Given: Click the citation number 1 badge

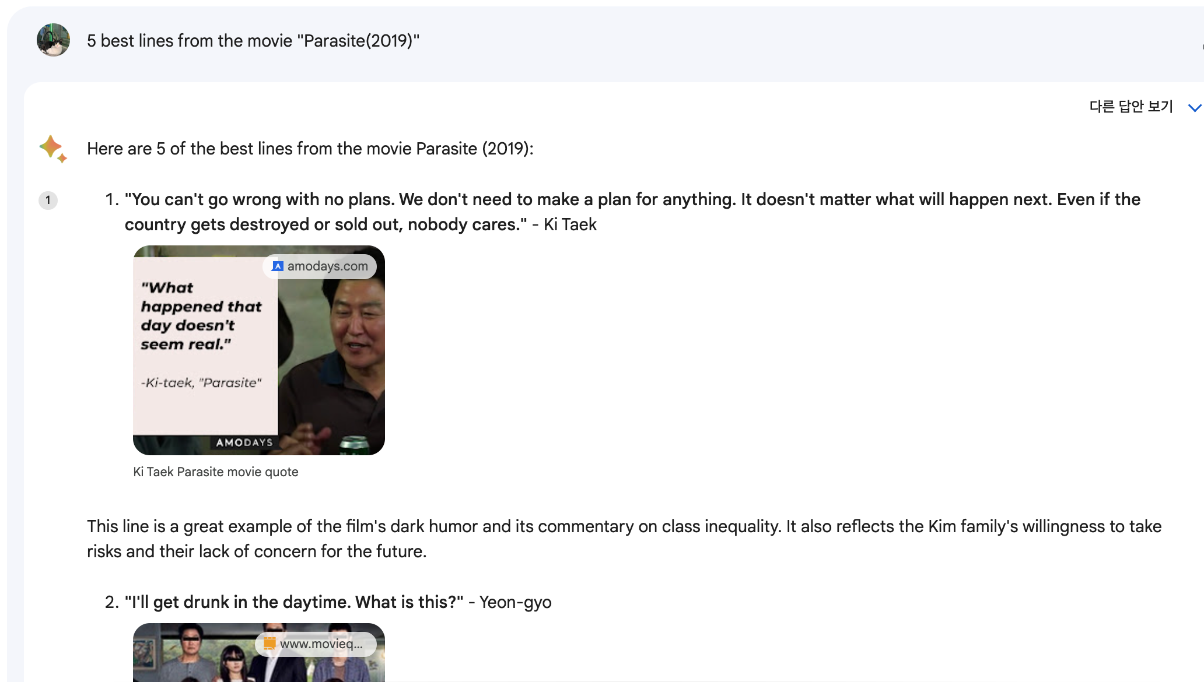Looking at the screenshot, I should [48, 201].
